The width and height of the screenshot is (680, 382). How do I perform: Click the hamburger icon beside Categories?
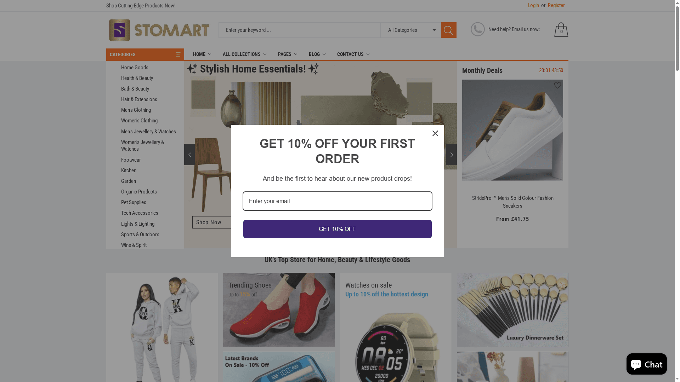point(178,54)
